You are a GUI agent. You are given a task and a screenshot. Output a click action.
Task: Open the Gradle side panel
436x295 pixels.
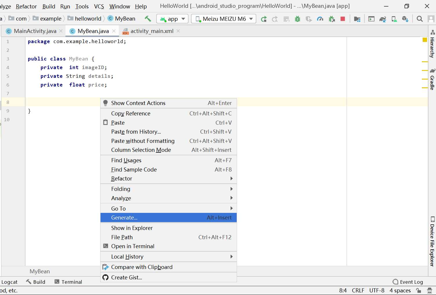point(432,79)
